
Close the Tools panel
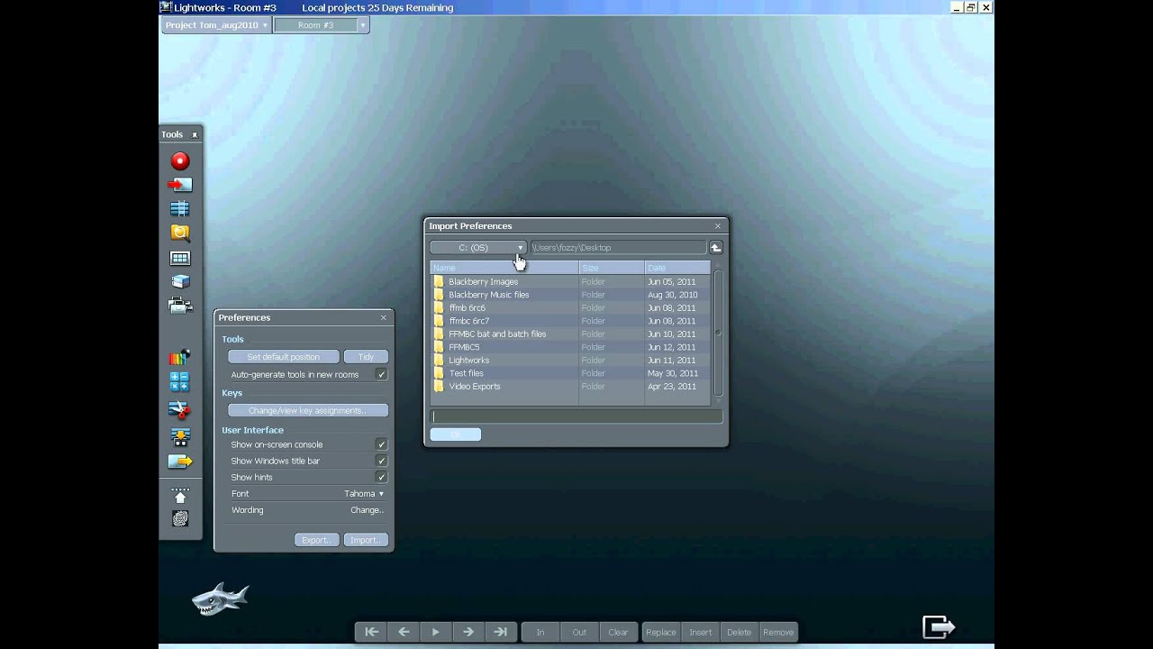coord(195,134)
